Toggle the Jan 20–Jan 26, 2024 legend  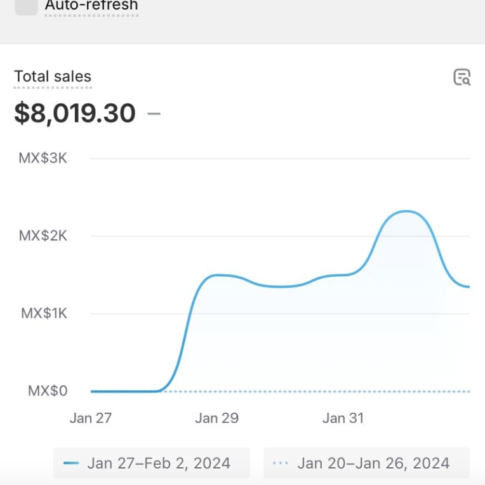point(366,463)
